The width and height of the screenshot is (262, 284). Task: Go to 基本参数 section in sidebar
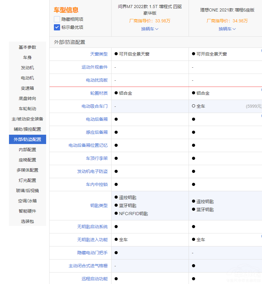pos(28,47)
